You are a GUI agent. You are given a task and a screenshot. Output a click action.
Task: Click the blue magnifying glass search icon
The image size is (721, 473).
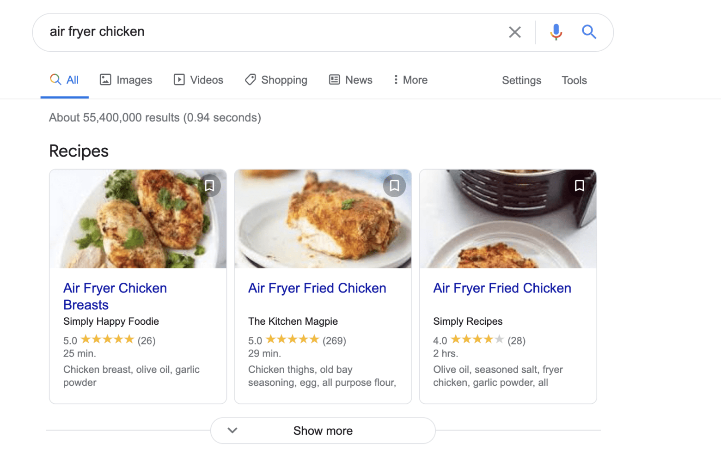[x=588, y=32]
